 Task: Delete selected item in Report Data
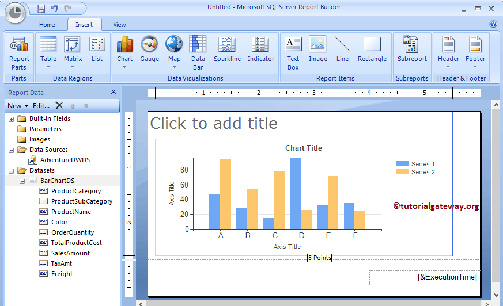(59, 106)
